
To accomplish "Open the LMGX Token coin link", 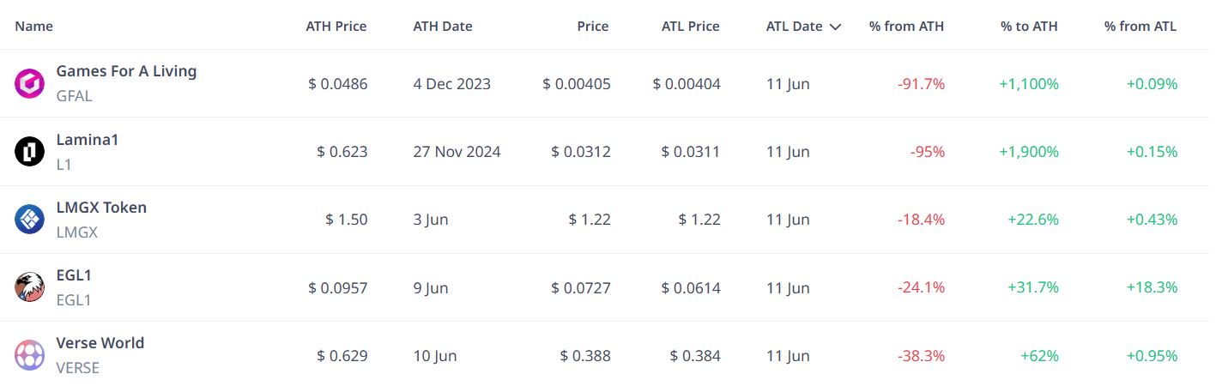I will [x=101, y=207].
